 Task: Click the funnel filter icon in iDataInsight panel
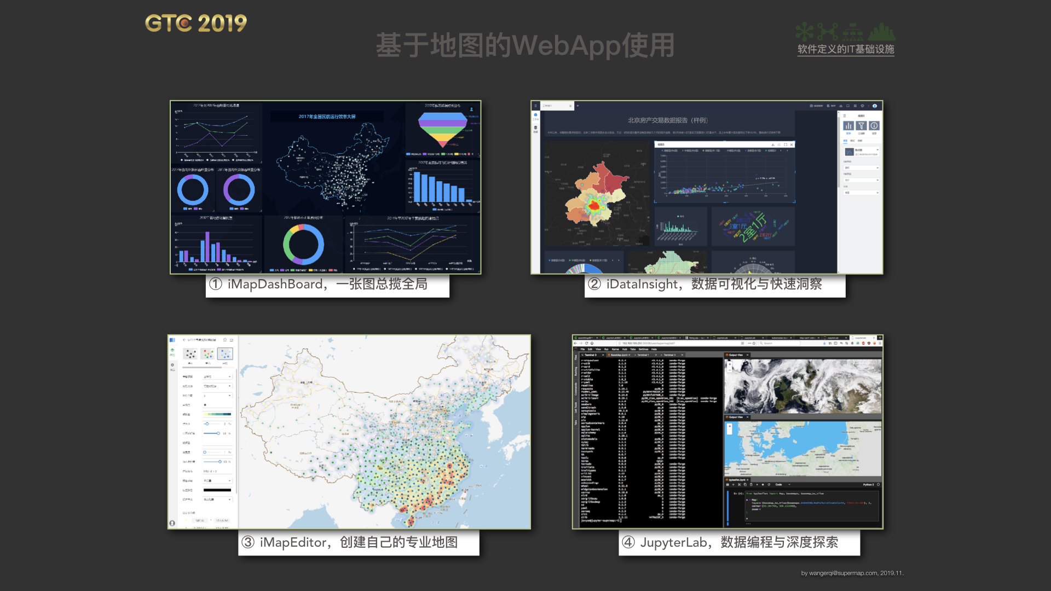[861, 126]
